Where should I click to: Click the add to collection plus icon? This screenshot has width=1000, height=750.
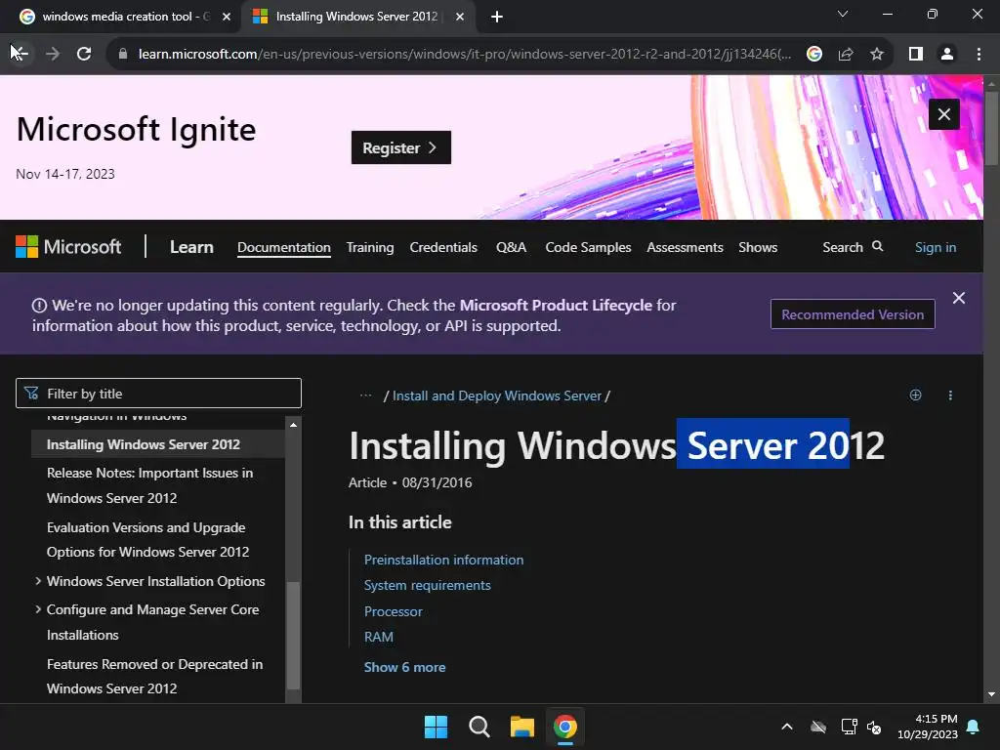click(x=915, y=395)
